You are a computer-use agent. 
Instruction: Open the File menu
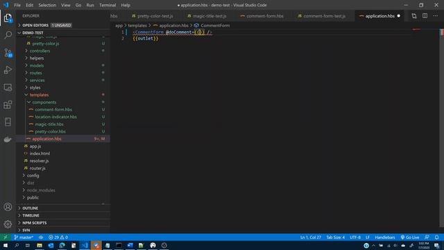pos(17,5)
